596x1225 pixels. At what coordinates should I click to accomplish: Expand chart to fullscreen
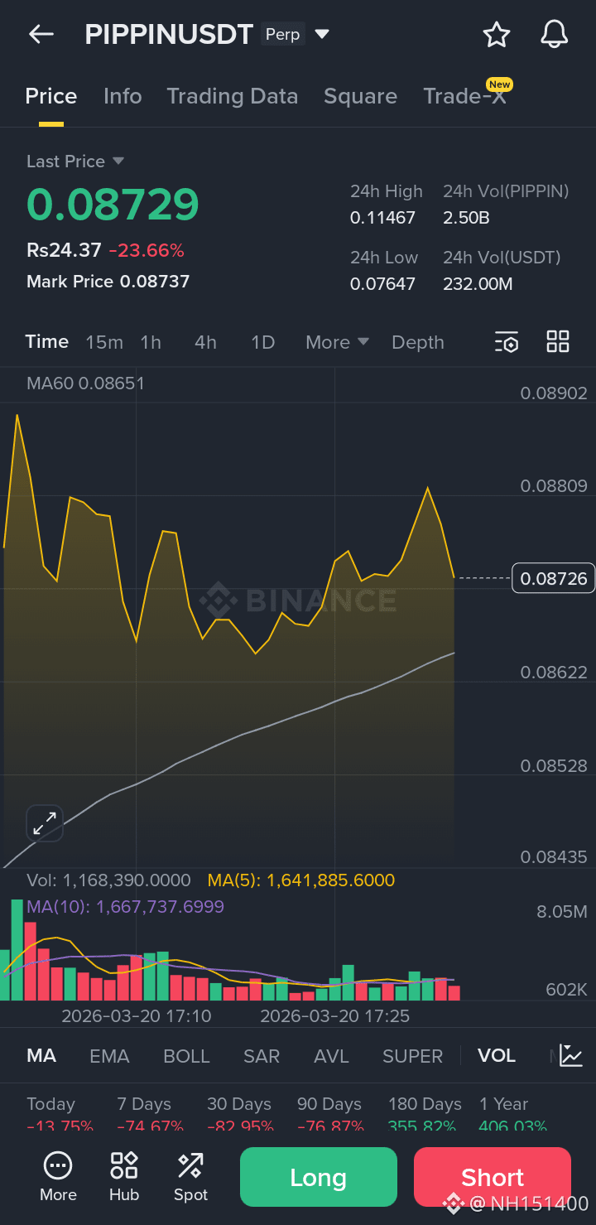[x=45, y=823]
